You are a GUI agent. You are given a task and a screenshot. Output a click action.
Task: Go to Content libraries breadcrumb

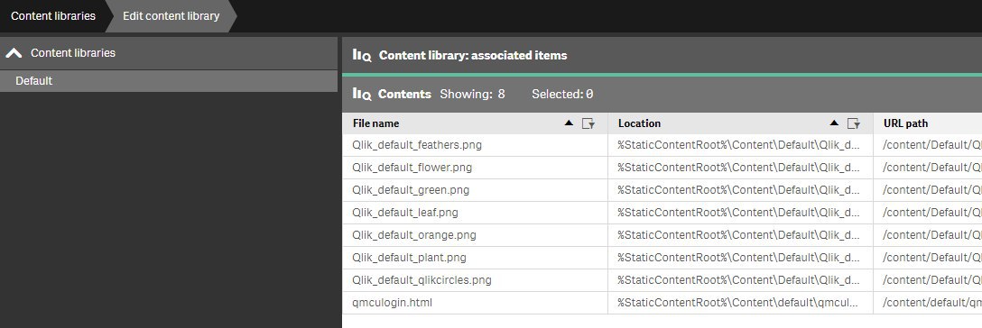click(x=53, y=15)
